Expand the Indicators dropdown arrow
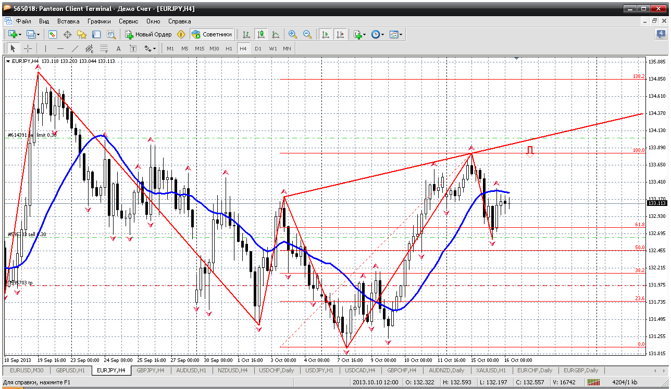 point(365,35)
